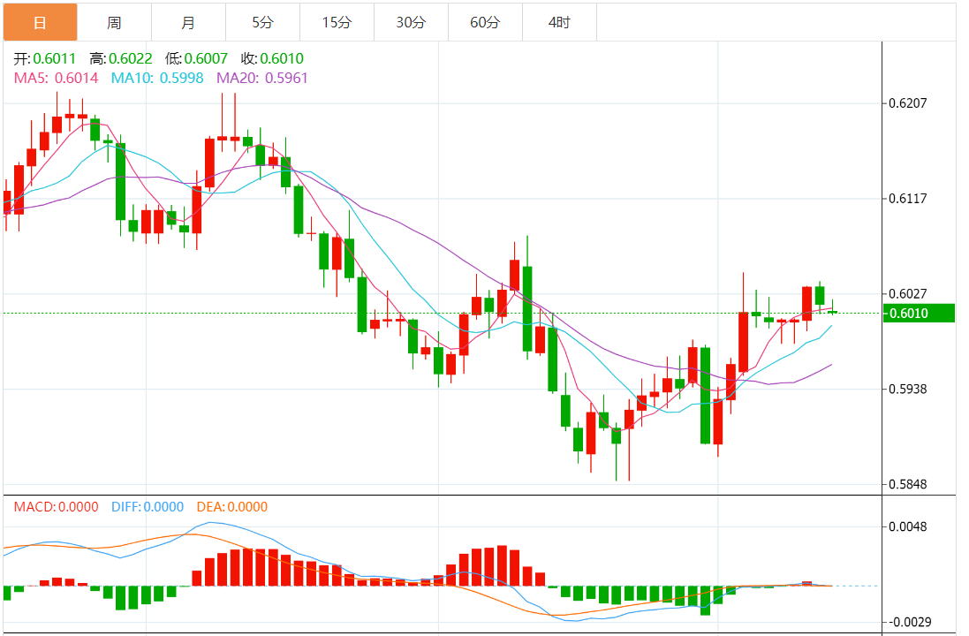Click the 0.6027 price axis label

(x=908, y=293)
